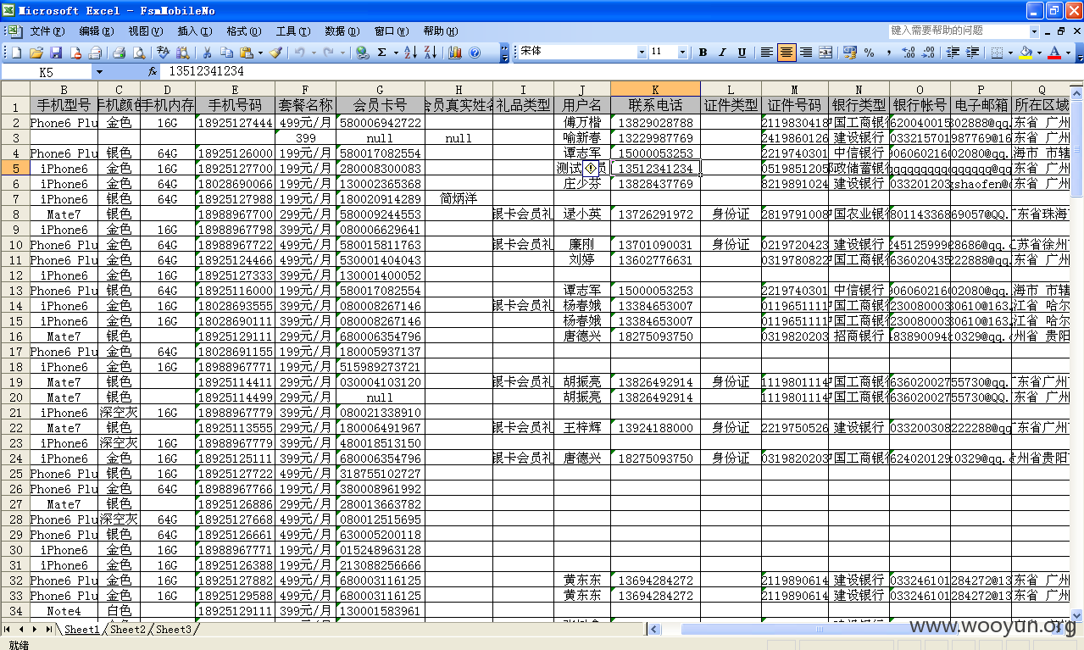Image resolution: width=1084 pixels, height=650 pixels.
Task: Open font color dropdown arrow
Action: click(x=1068, y=53)
